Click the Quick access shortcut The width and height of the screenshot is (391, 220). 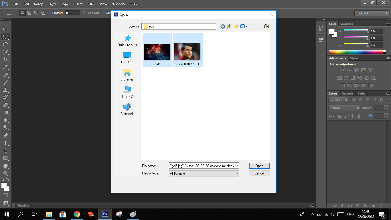click(x=127, y=40)
